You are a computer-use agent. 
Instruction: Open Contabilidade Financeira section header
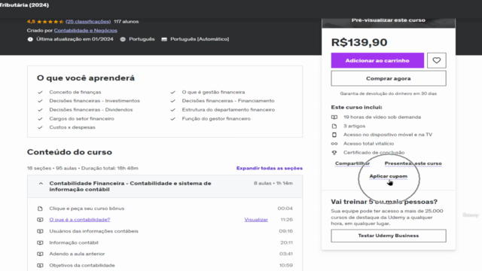pyautogui.click(x=165, y=186)
